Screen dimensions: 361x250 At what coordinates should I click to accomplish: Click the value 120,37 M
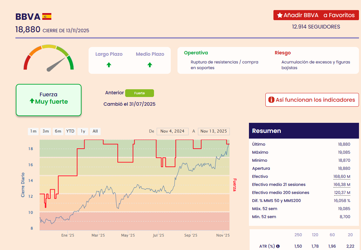pyautogui.click(x=342, y=193)
